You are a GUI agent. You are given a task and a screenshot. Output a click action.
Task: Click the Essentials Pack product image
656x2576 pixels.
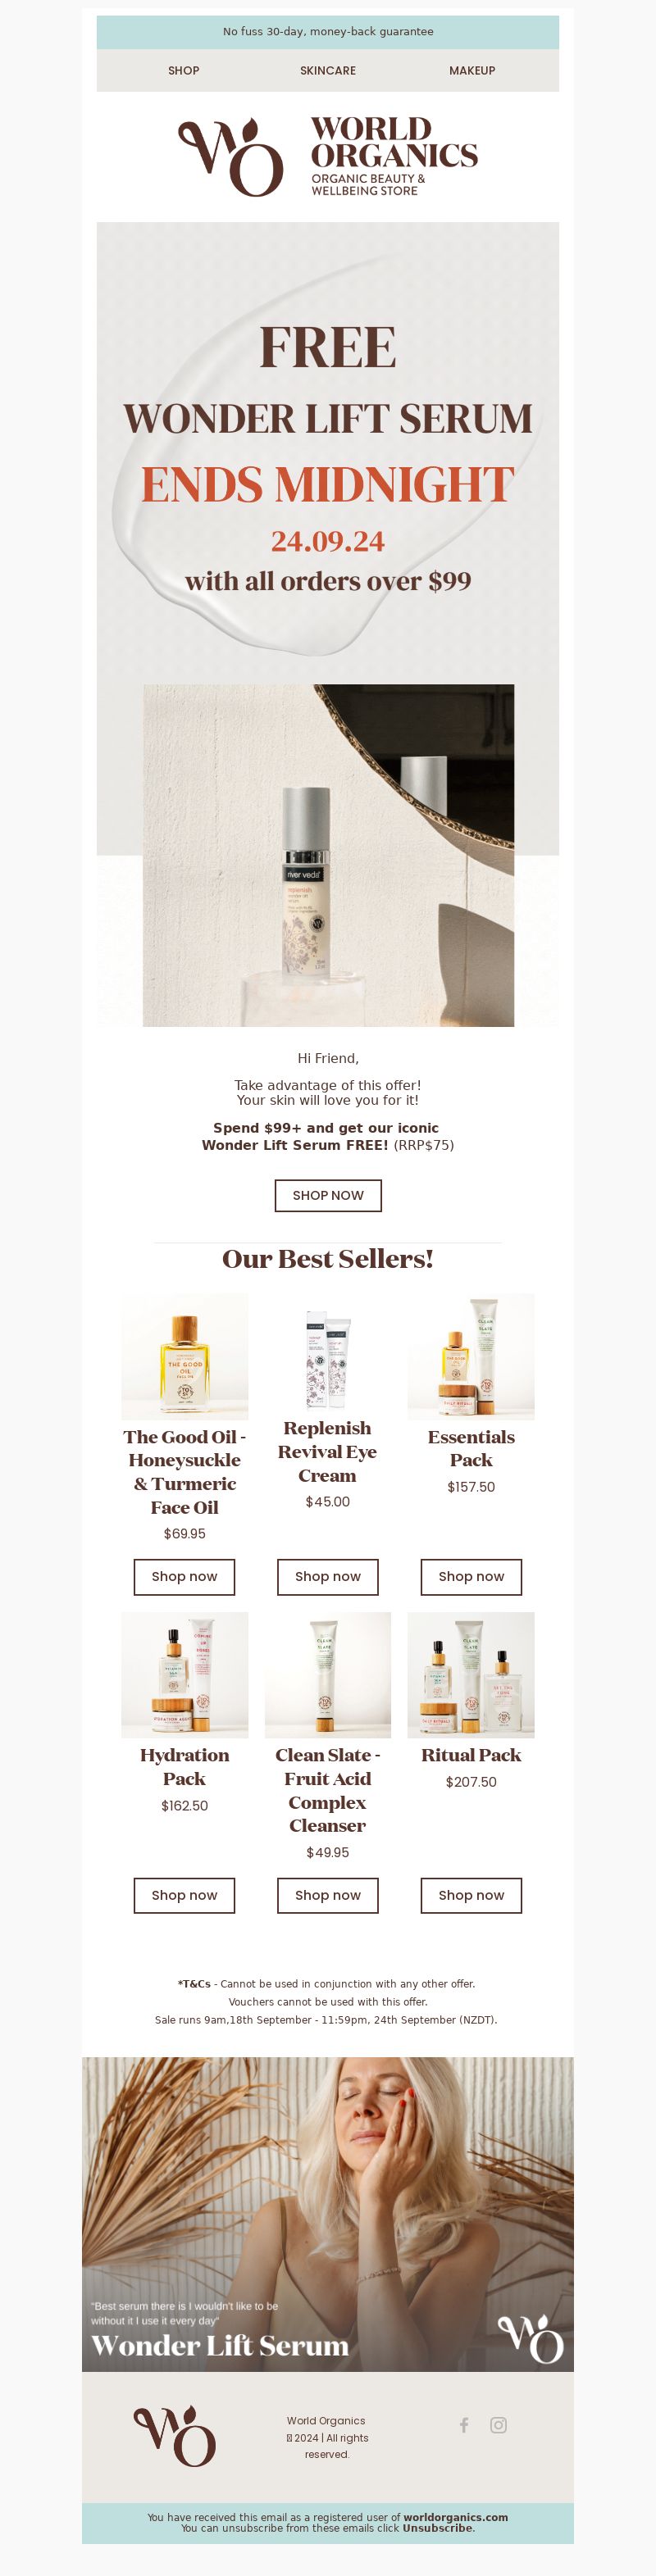point(471,1356)
